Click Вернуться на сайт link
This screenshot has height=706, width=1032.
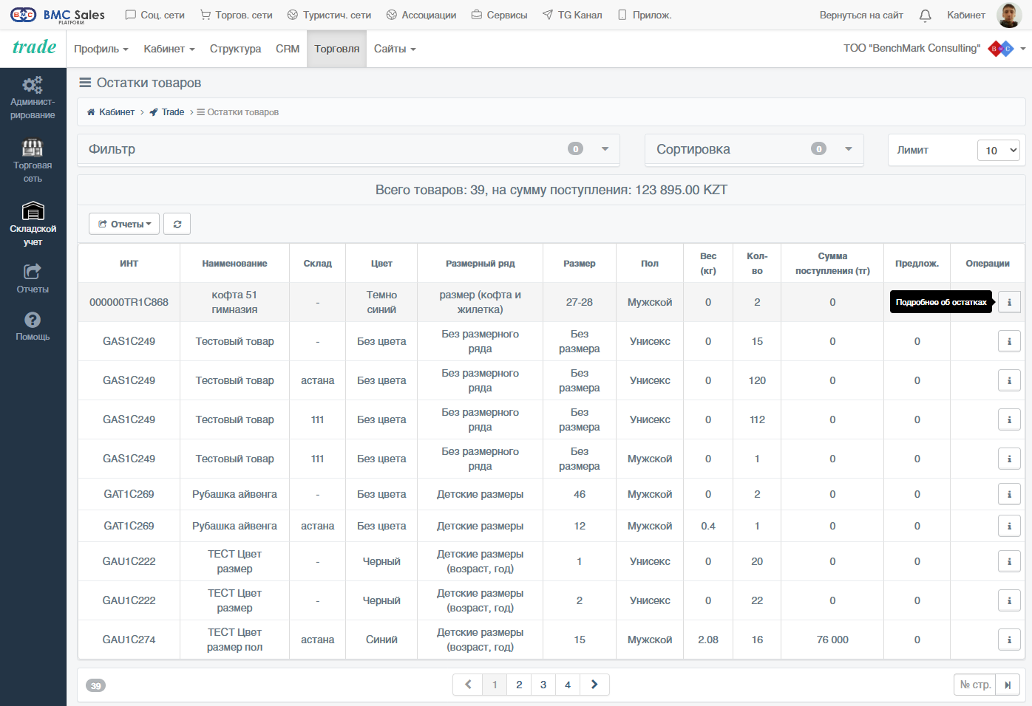coord(861,15)
